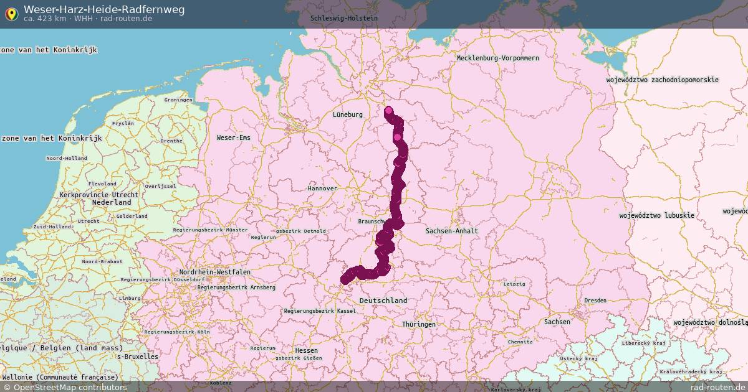Open the rad-routen.de link at bottom right
This screenshot has height=392, width=748.
click(x=717, y=387)
